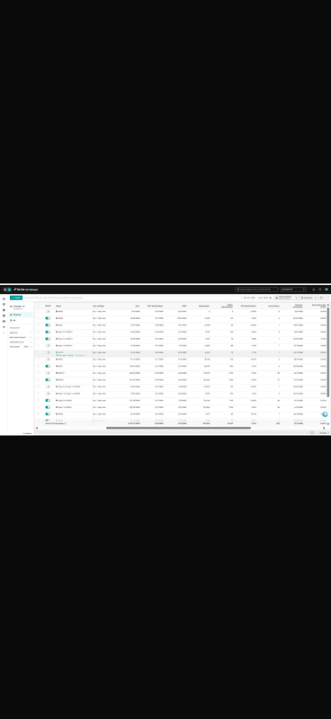Click the more options icon after export
Screen dimensions: 331x719
tap(327, 297)
